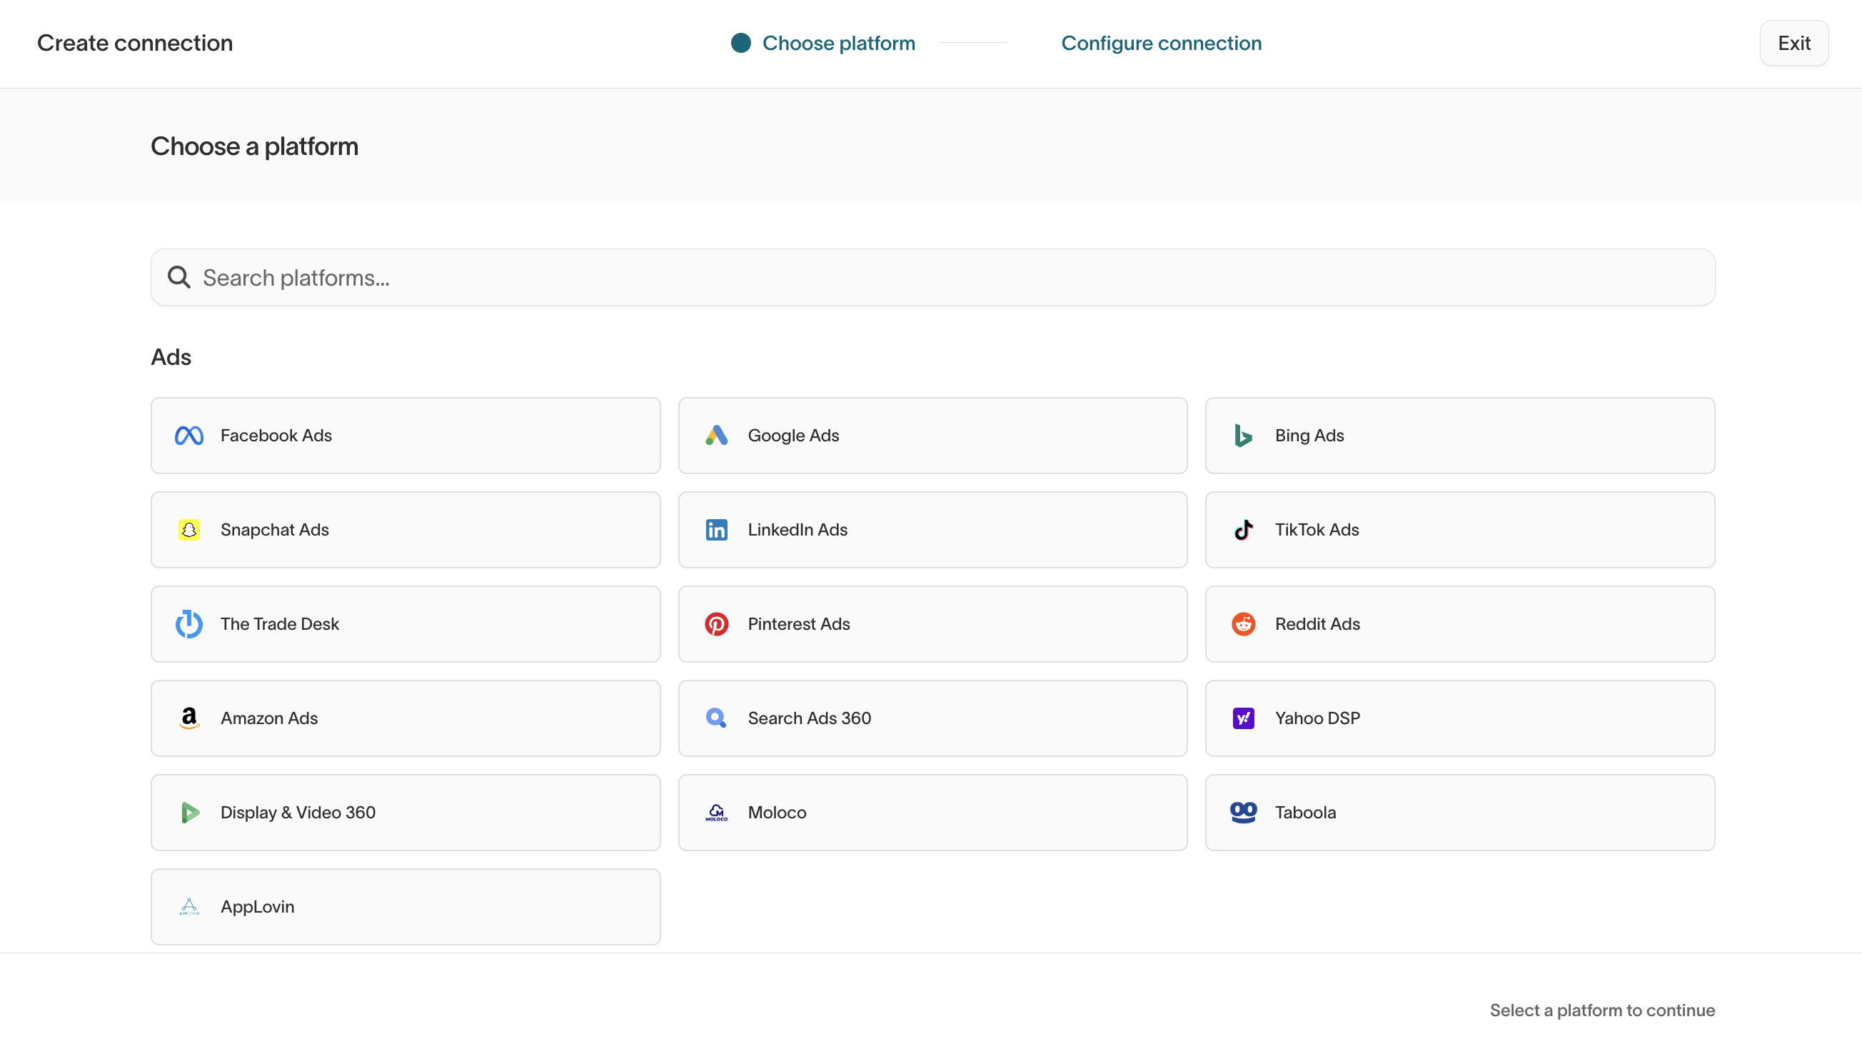
Task: Click the Display & Video 360 play icon
Action: [190, 812]
